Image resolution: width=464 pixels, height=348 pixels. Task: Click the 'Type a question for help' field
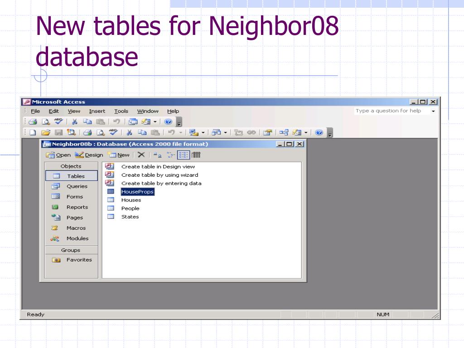point(391,111)
